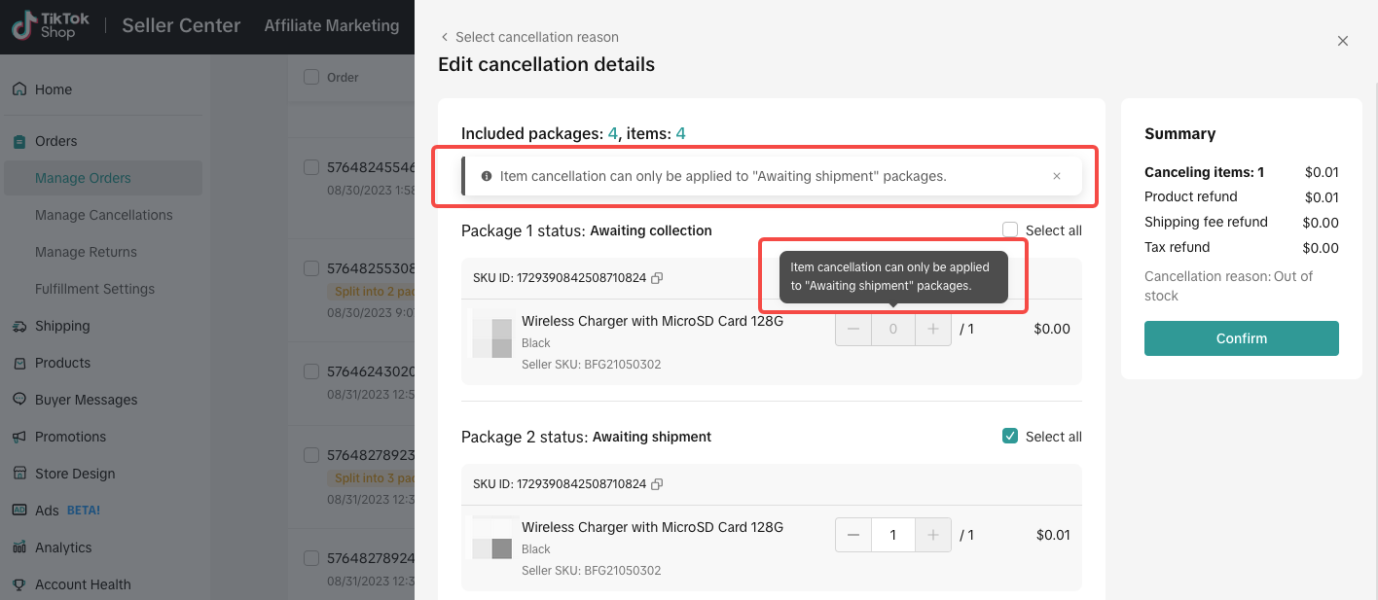Close the Edit cancellation details panel
The image size is (1378, 600).
[1343, 41]
